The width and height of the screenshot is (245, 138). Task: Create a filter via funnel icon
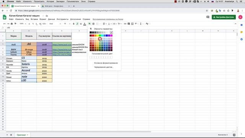(x=136, y=24)
